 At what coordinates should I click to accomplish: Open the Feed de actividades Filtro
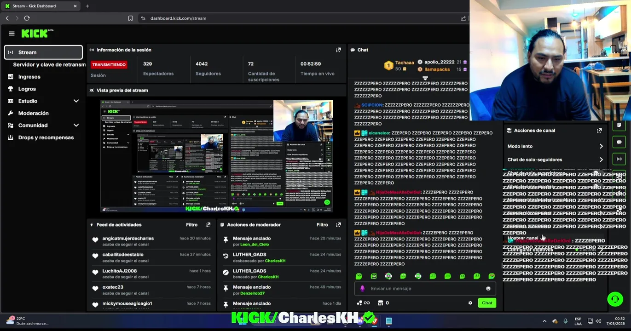(x=191, y=225)
